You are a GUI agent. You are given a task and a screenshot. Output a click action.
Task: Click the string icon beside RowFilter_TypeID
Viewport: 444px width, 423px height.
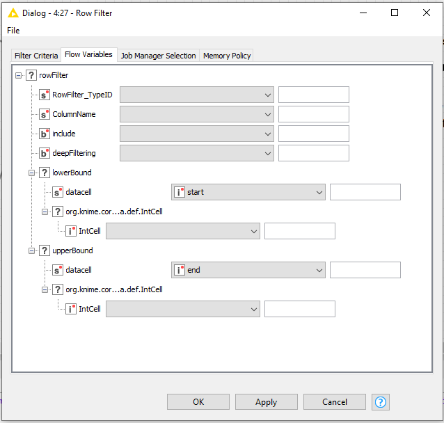click(x=45, y=95)
